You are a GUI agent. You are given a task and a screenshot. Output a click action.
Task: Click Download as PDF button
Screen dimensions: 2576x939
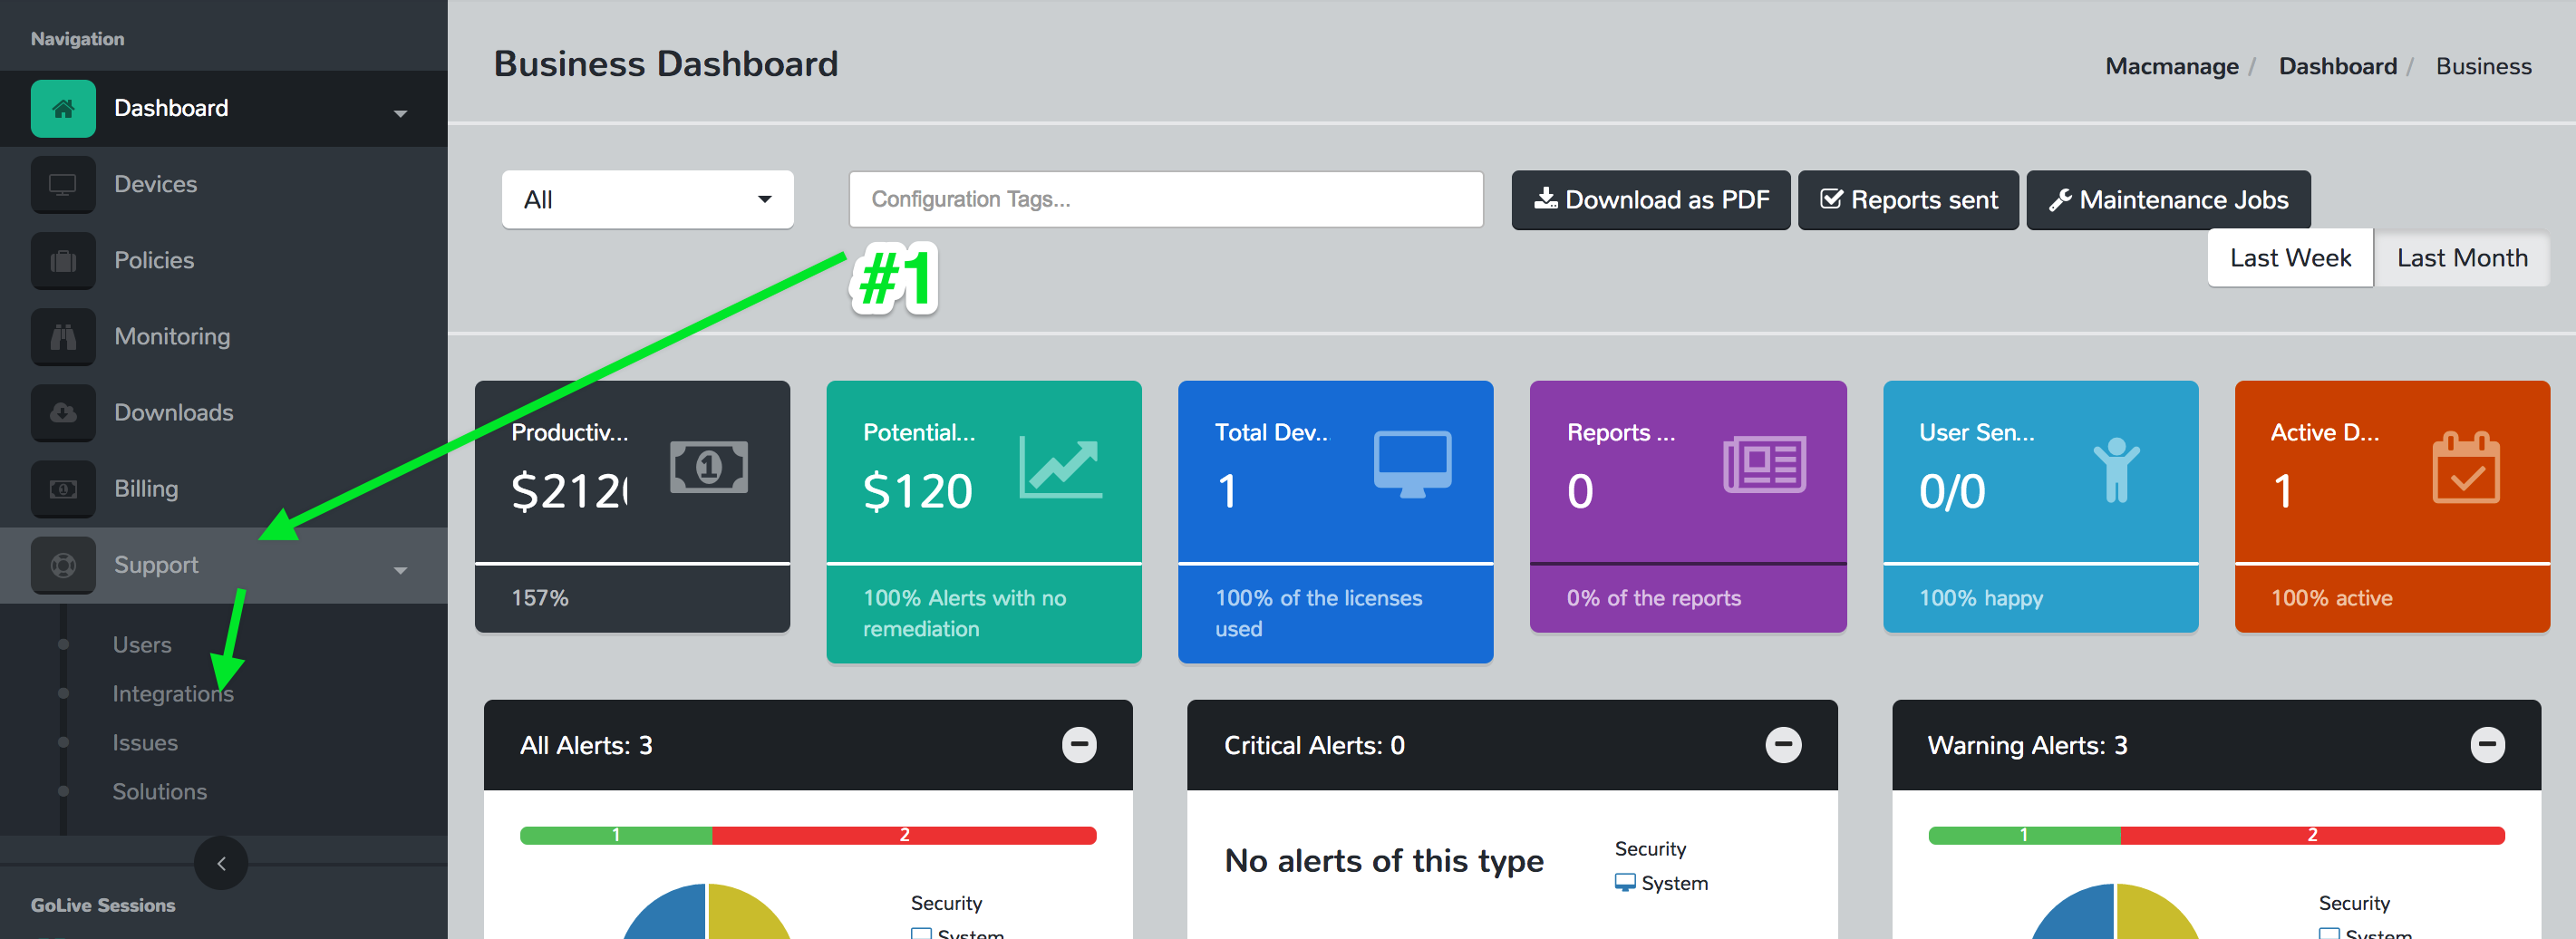click(1650, 200)
